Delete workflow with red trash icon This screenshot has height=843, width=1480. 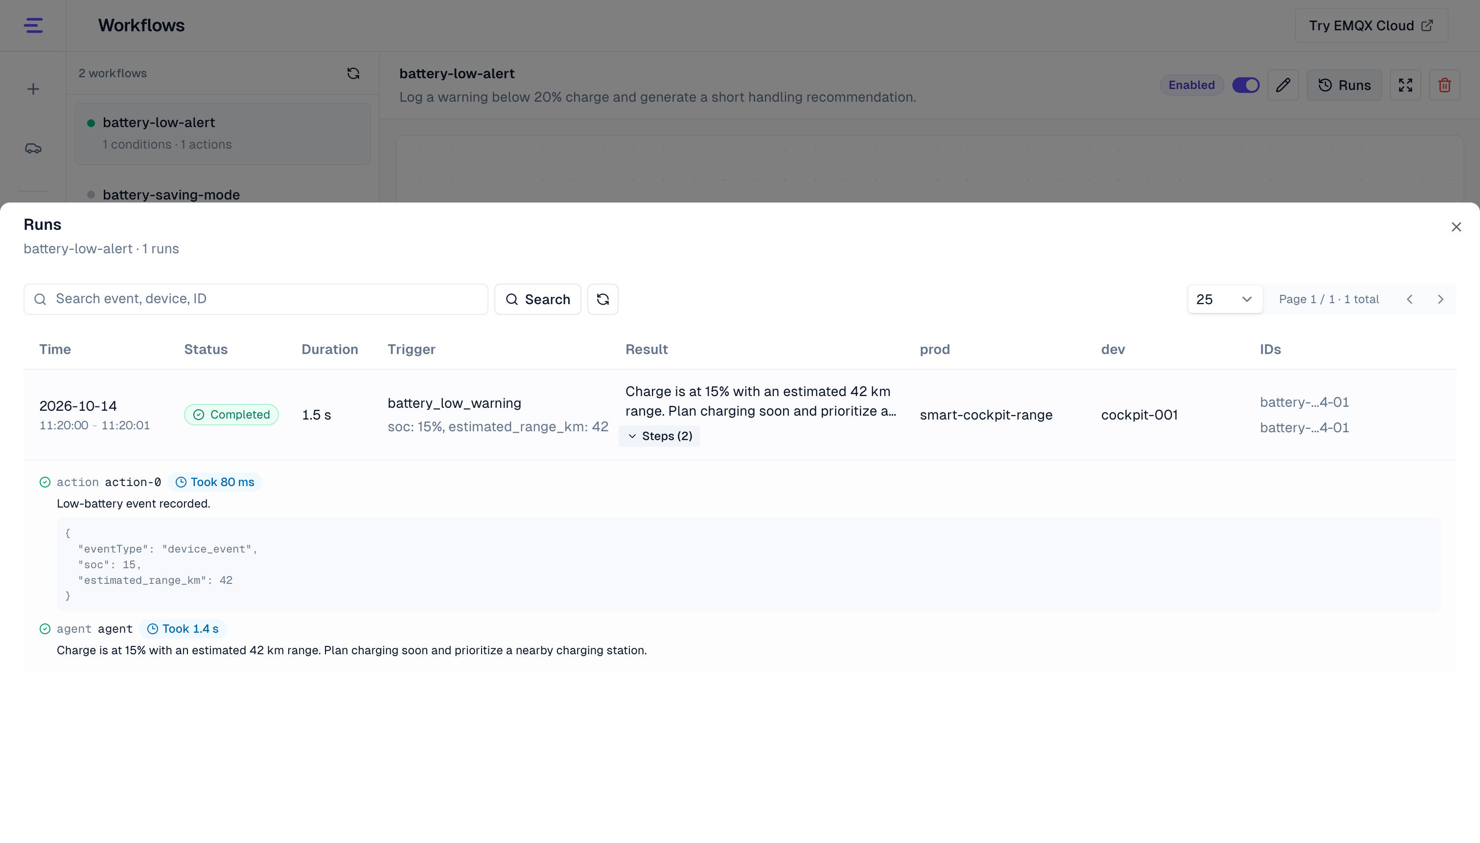(x=1444, y=85)
